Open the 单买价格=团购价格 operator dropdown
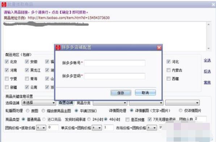216x142 pixels. (97, 128)
